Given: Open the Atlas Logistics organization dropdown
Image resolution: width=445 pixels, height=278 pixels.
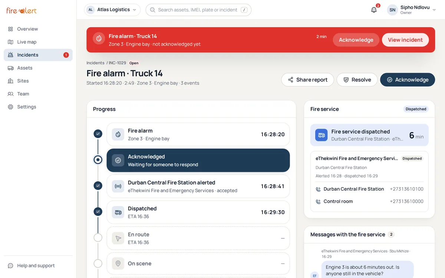Looking at the screenshot, I should click(x=112, y=10).
